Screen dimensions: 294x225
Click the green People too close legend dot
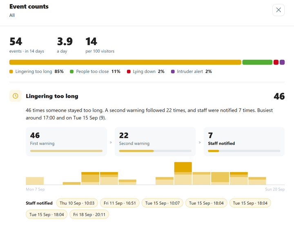[x=71, y=71]
